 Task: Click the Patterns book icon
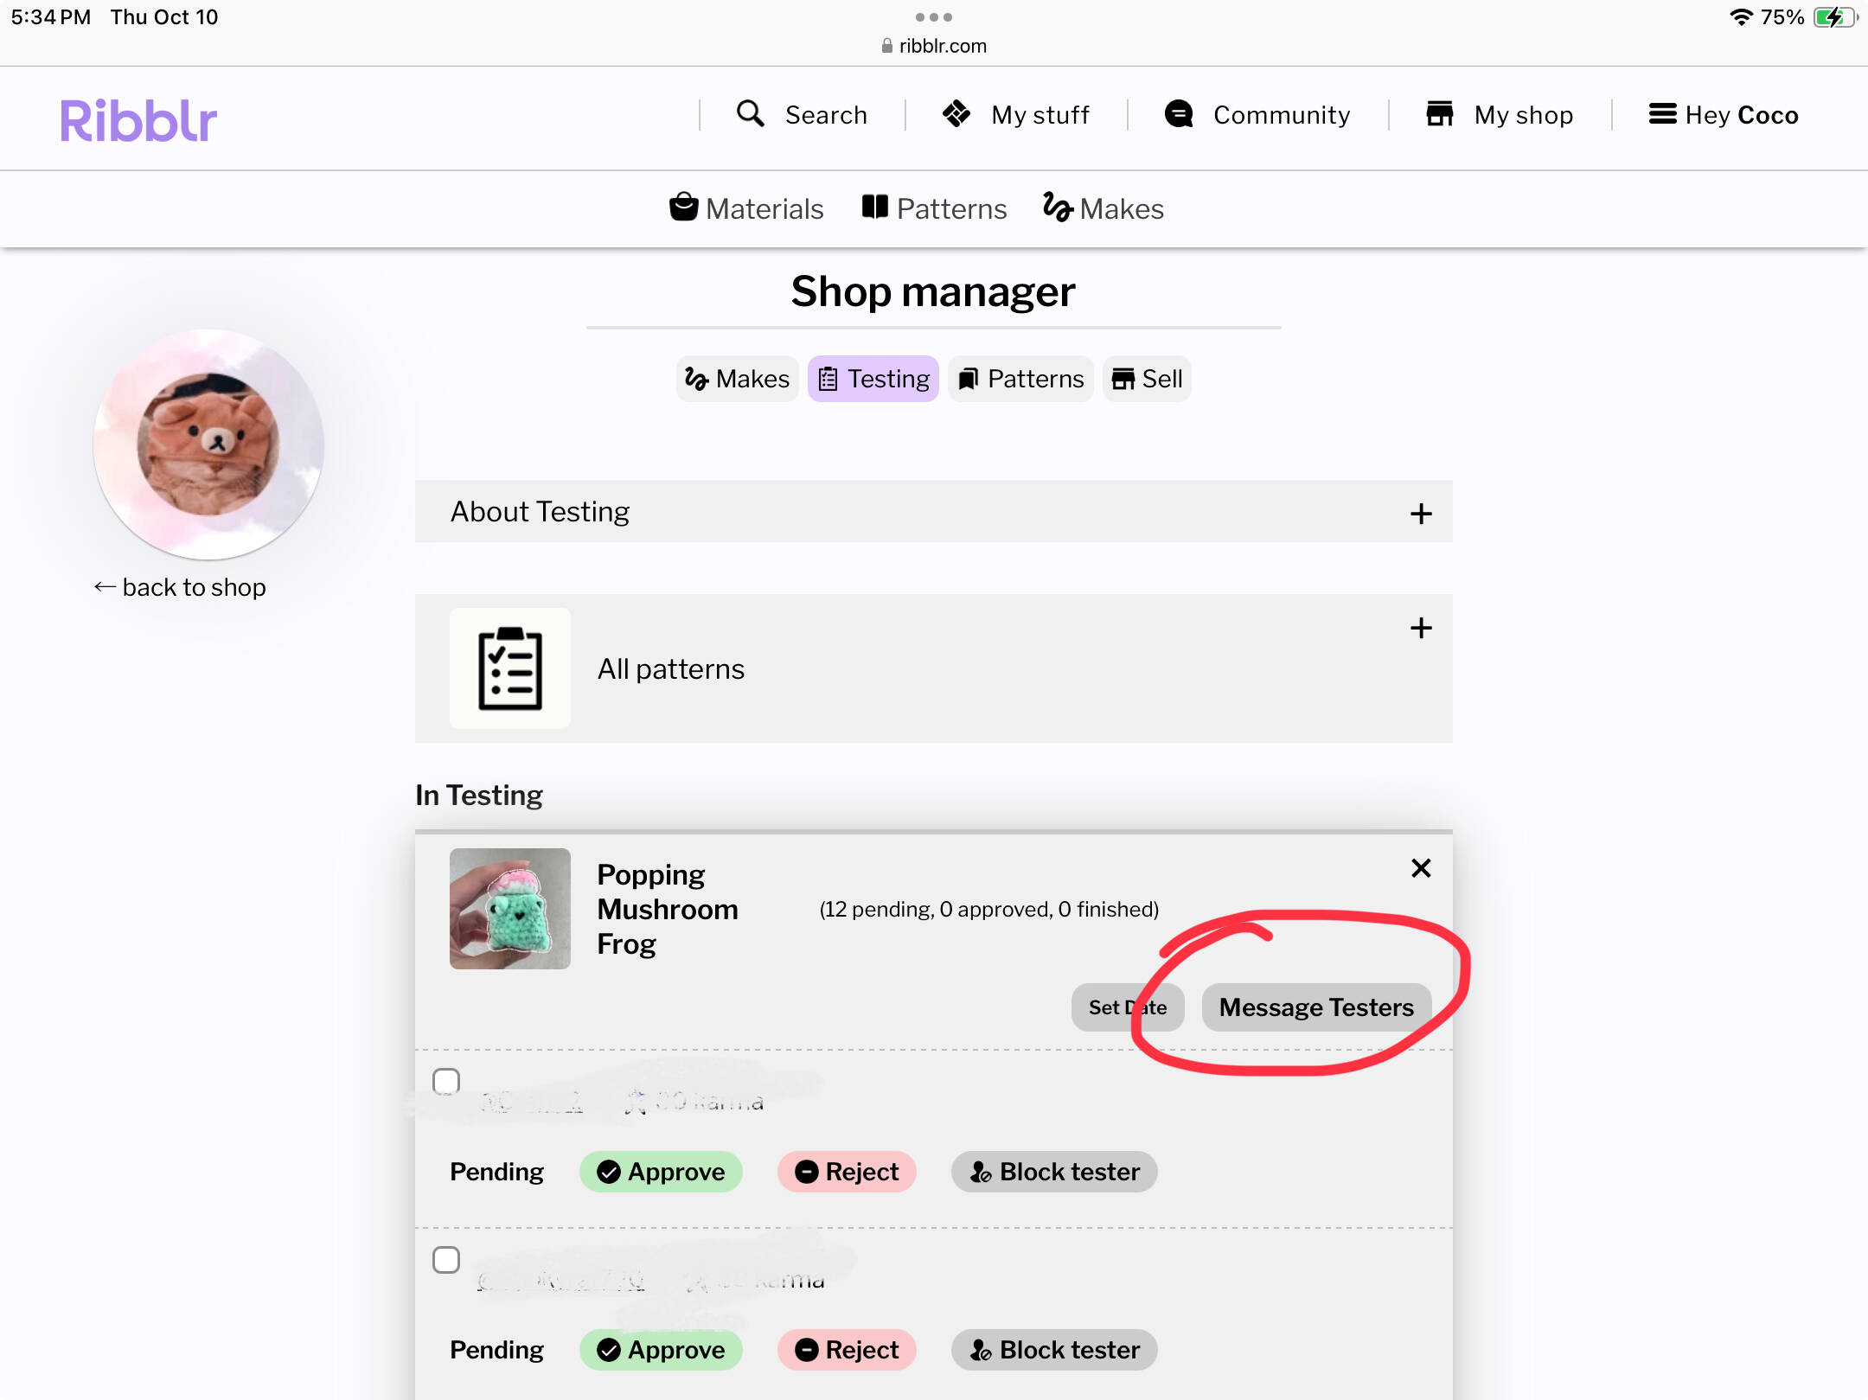pyautogui.click(x=874, y=208)
